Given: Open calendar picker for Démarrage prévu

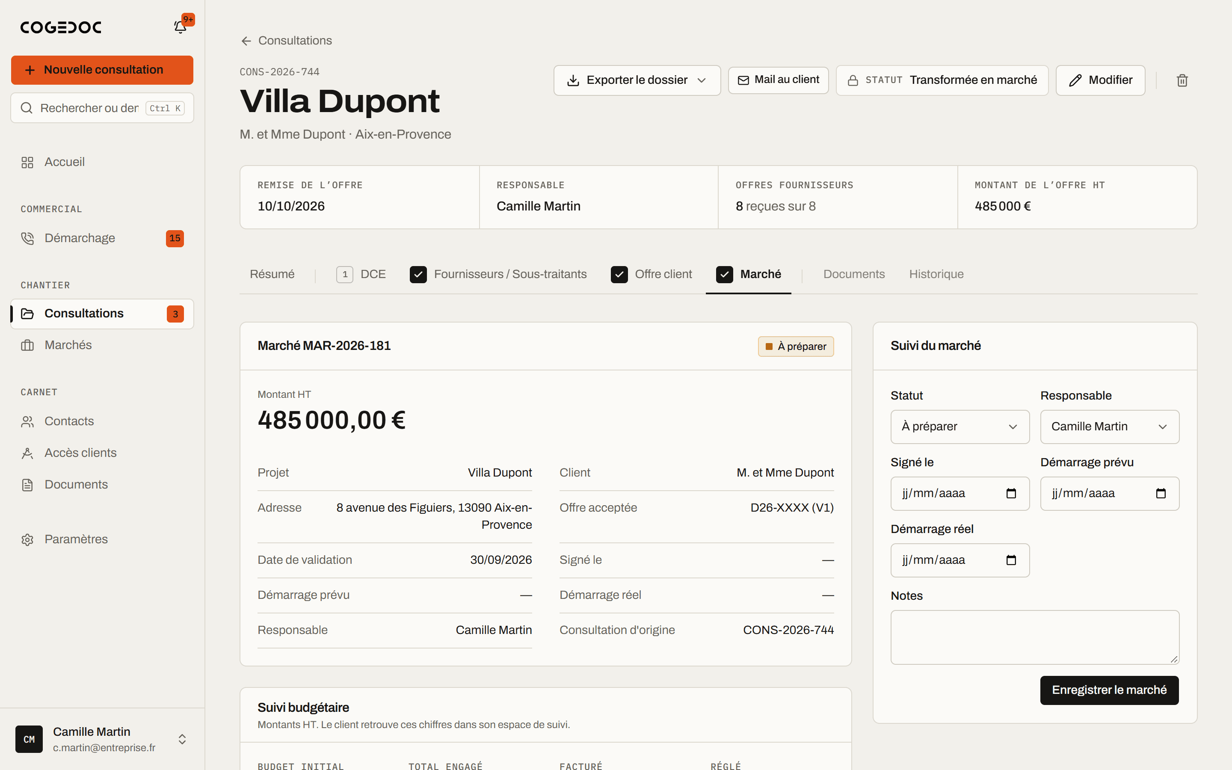Looking at the screenshot, I should click(x=1161, y=494).
